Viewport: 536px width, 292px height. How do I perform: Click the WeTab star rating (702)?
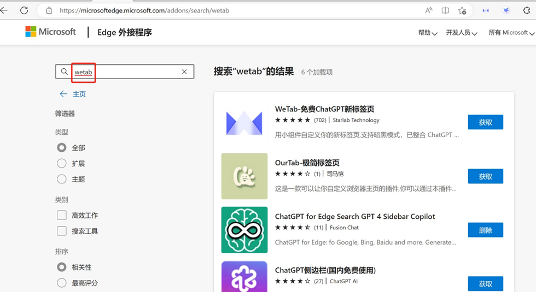click(x=300, y=120)
